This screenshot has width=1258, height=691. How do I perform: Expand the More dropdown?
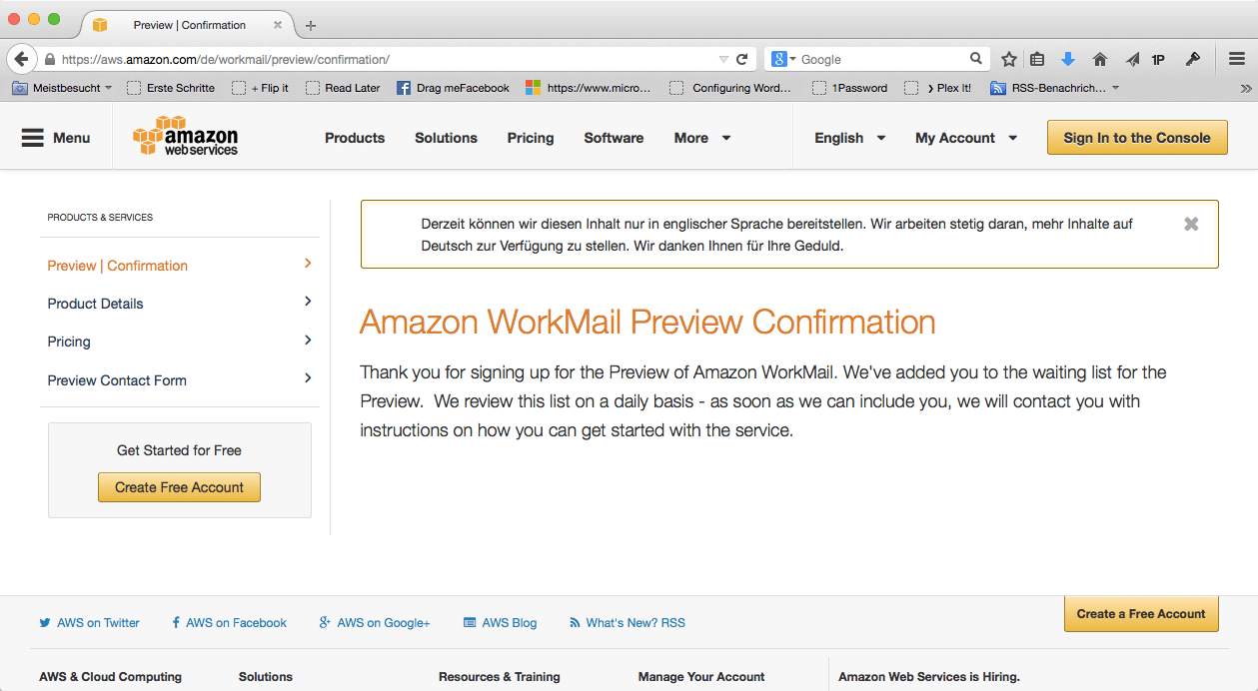pyautogui.click(x=702, y=138)
